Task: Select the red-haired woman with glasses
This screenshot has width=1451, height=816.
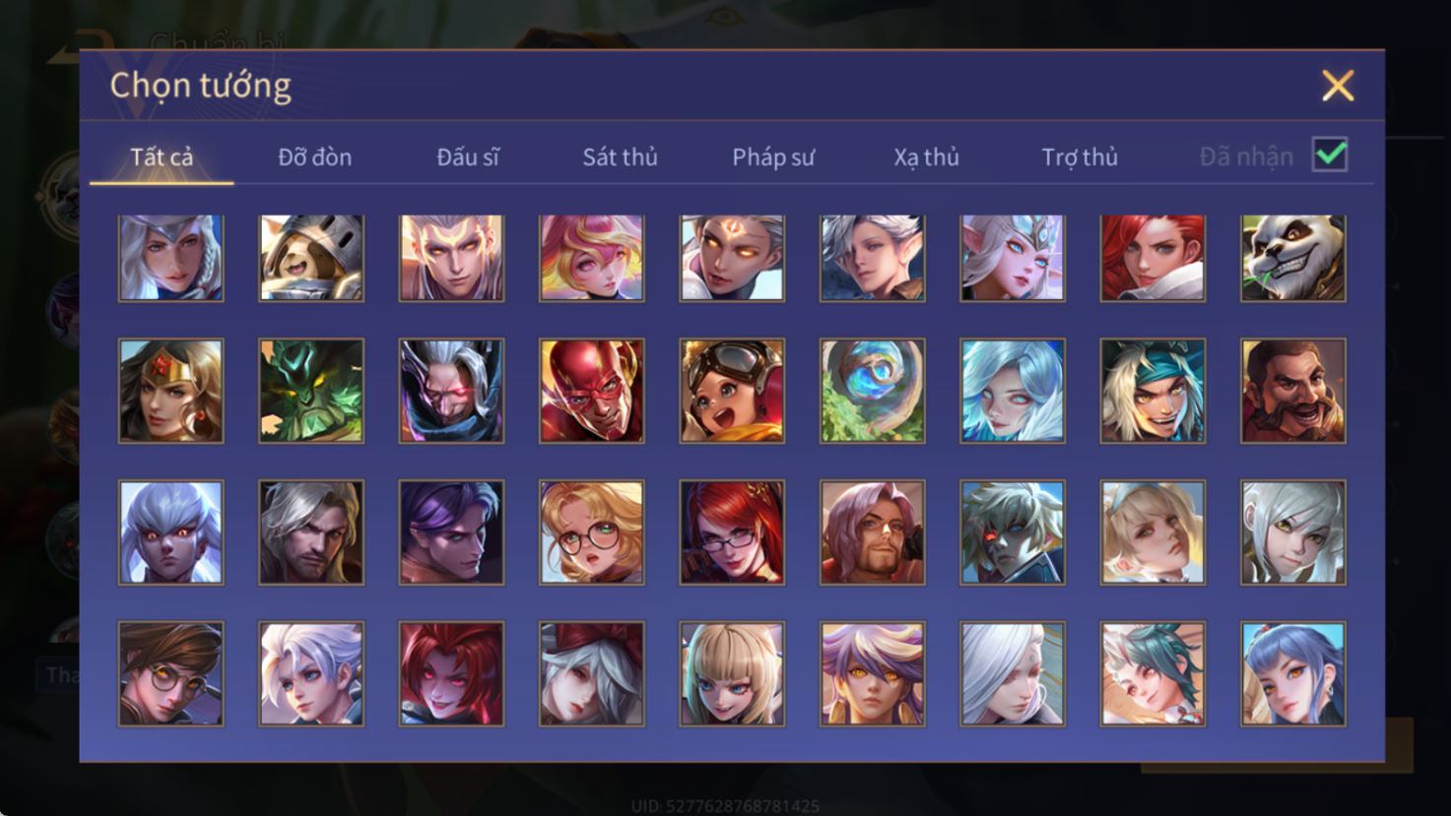Action: click(x=732, y=533)
